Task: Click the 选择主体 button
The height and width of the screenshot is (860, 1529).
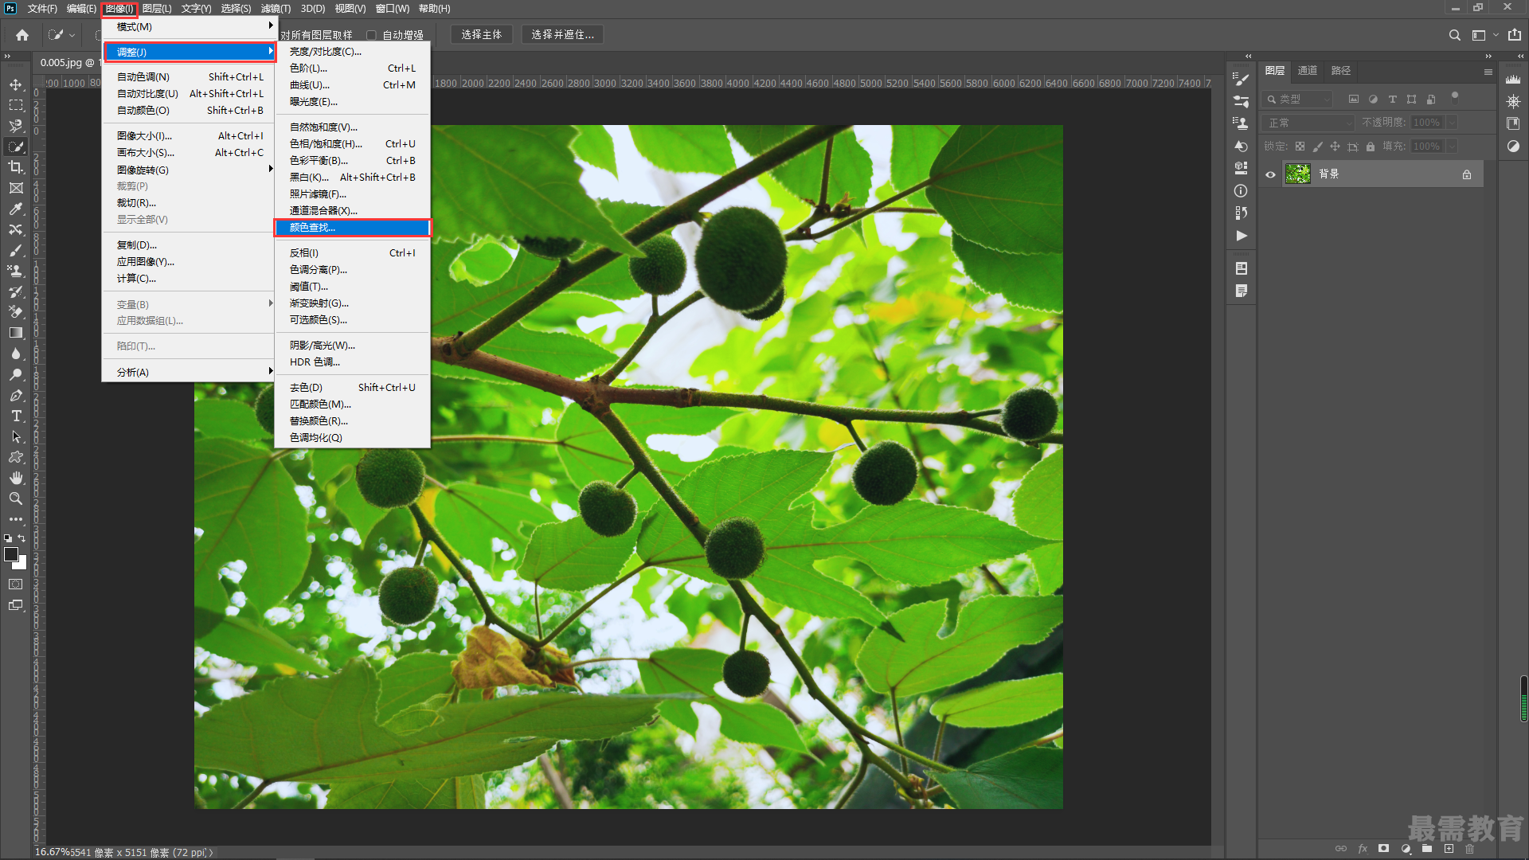Action: point(481,35)
